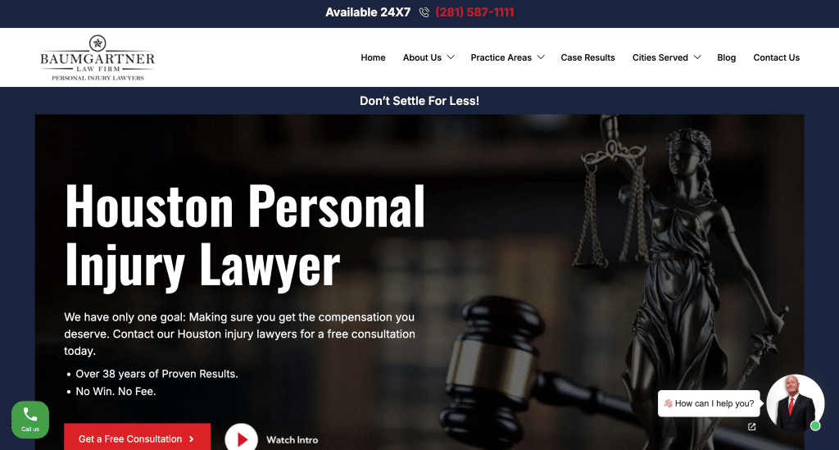Click the chat assistant avatar photo
The width and height of the screenshot is (839, 450).
794,402
